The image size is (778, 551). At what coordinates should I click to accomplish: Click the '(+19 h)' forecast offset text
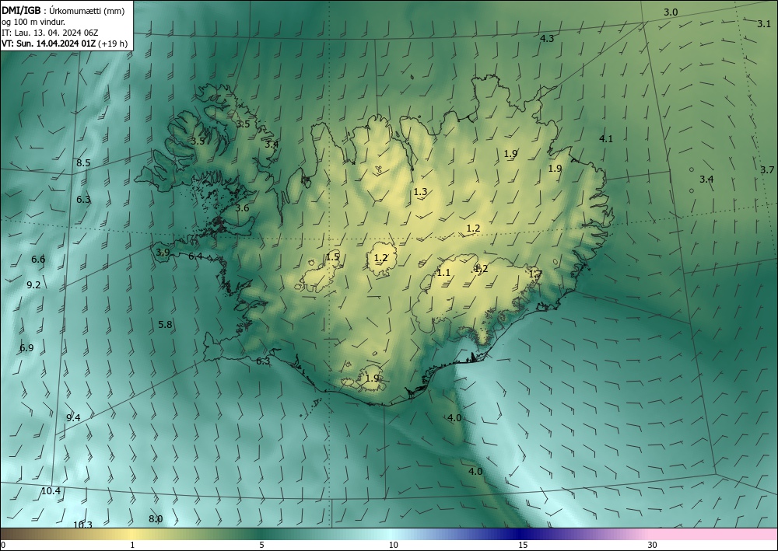coord(113,44)
